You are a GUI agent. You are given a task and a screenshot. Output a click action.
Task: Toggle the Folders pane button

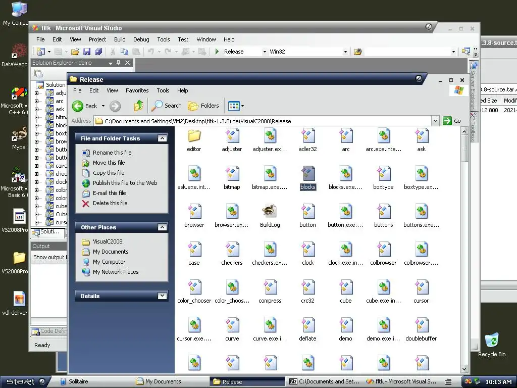click(x=203, y=106)
